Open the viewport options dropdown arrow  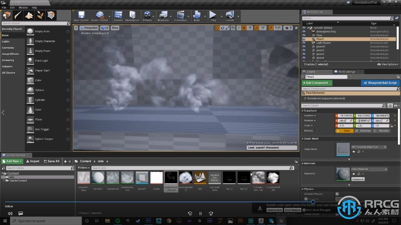76,28
